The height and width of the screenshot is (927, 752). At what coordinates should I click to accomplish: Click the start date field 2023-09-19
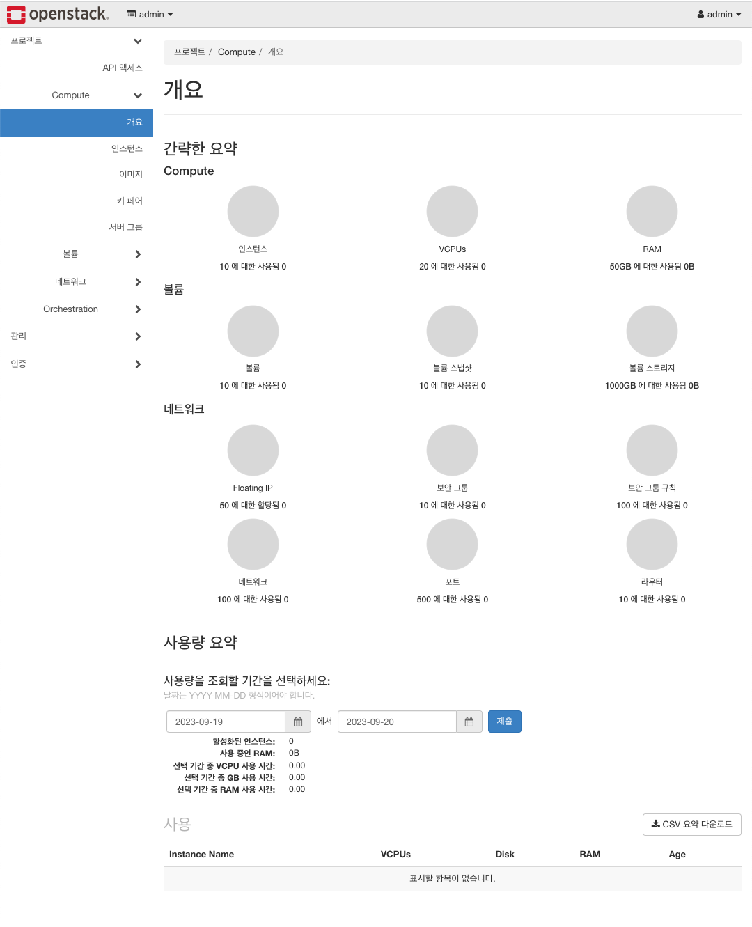[226, 722]
